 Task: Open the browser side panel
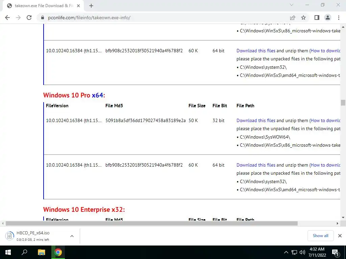point(317,18)
